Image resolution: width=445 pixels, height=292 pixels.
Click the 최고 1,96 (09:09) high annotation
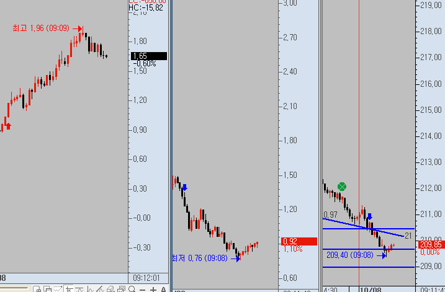(43, 29)
